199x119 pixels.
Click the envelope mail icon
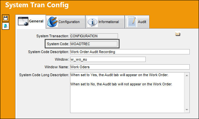(178, 34)
